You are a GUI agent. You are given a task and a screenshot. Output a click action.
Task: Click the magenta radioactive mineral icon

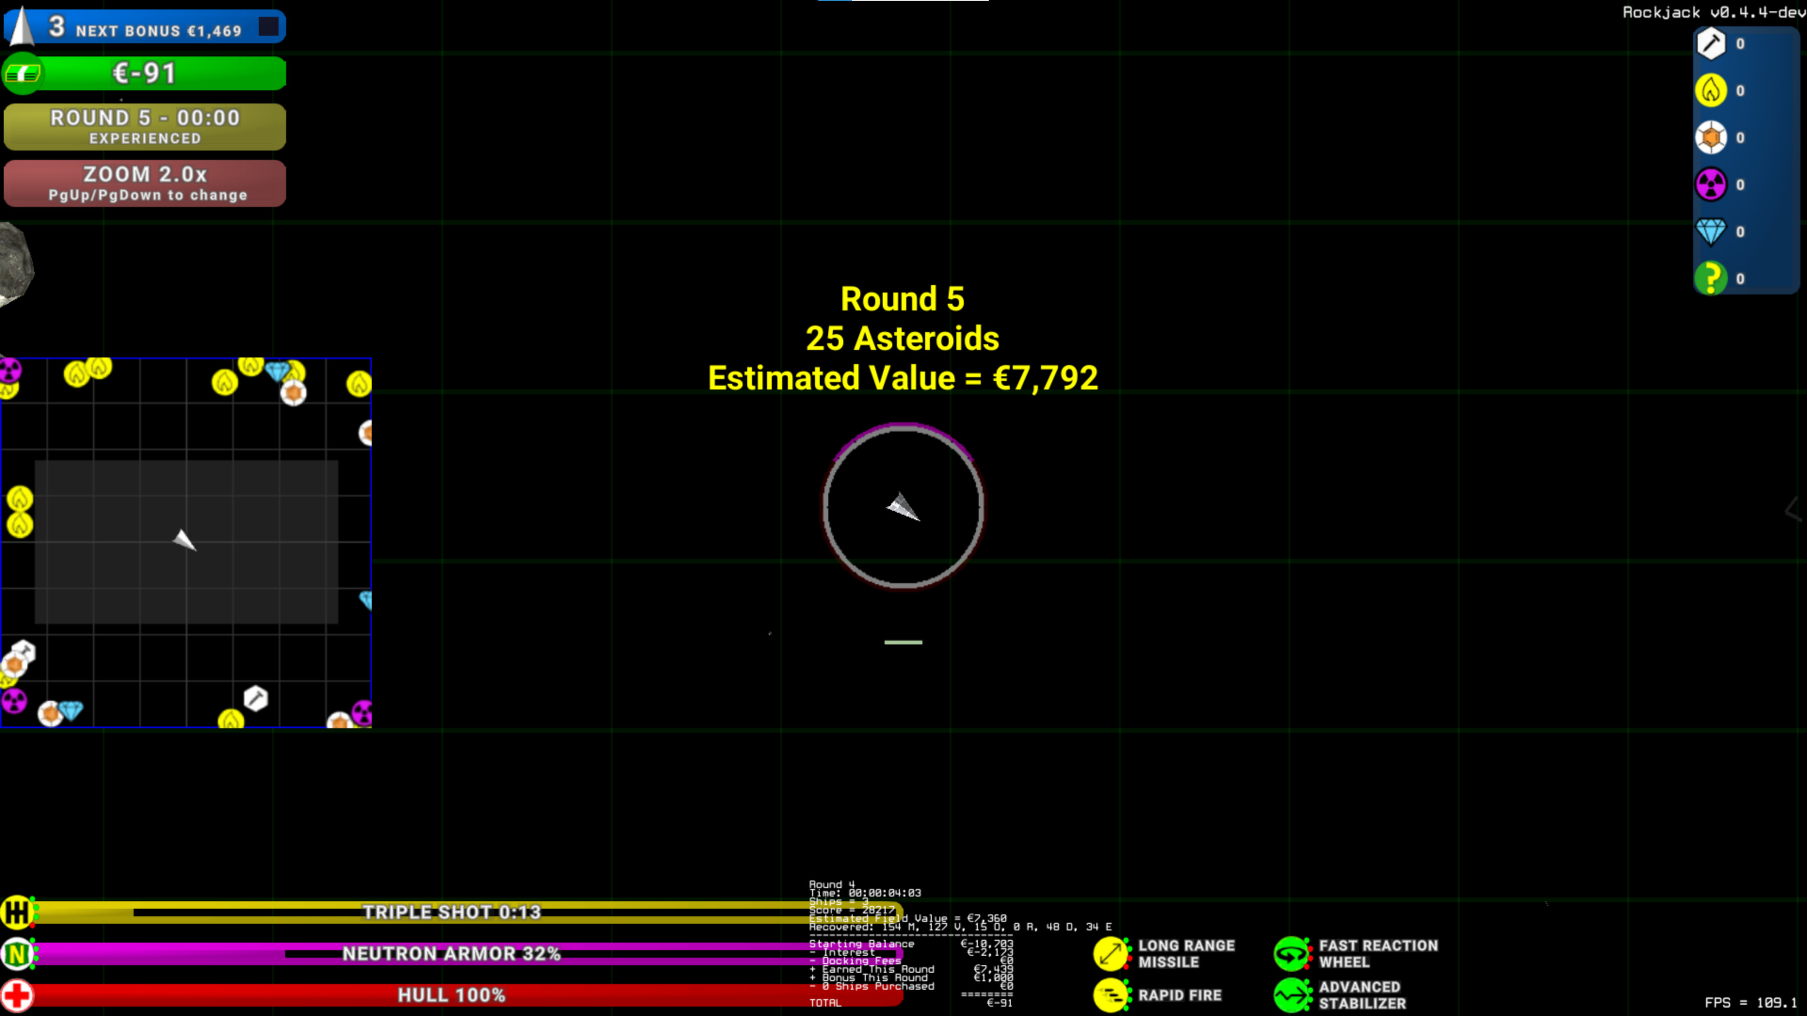[1711, 184]
